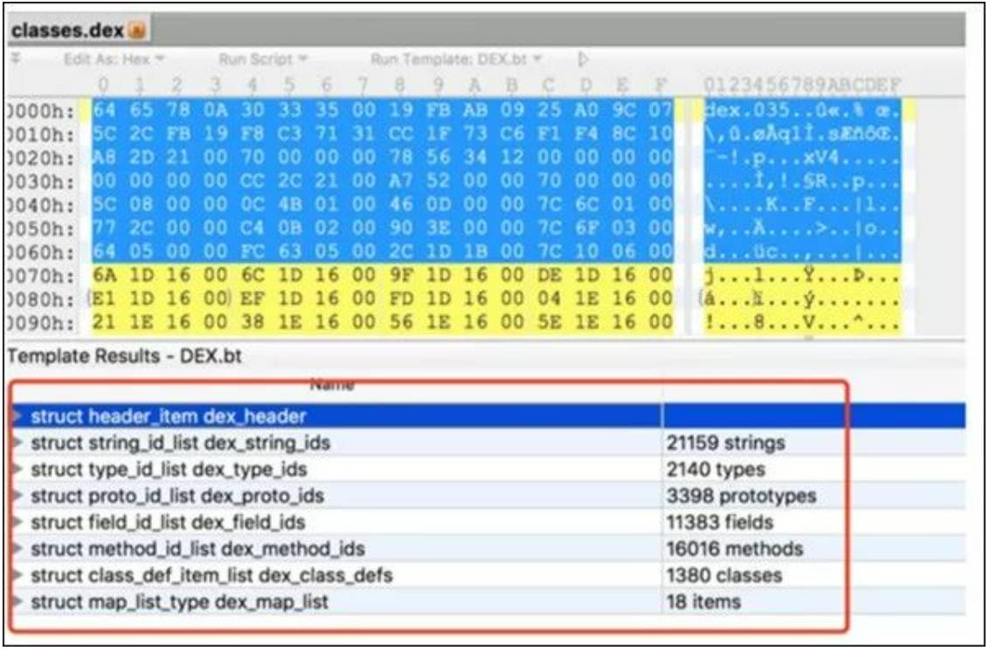Click the '18 items' value cell

click(703, 602)
